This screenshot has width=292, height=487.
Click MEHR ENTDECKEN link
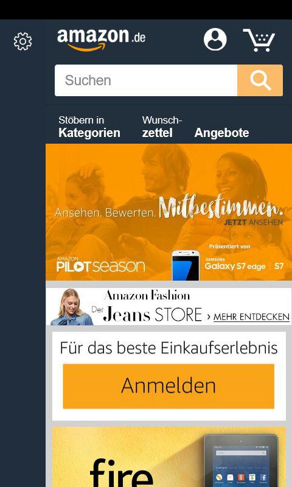(x=251, y=317)
